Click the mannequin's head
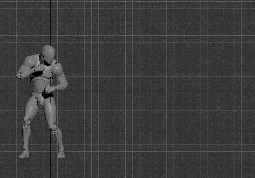The image size is (255, 178). (48, 54)
